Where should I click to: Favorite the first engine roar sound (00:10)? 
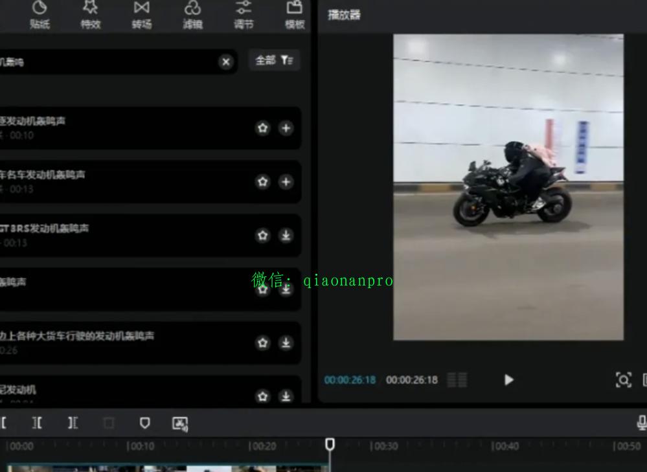pos(262,128)
